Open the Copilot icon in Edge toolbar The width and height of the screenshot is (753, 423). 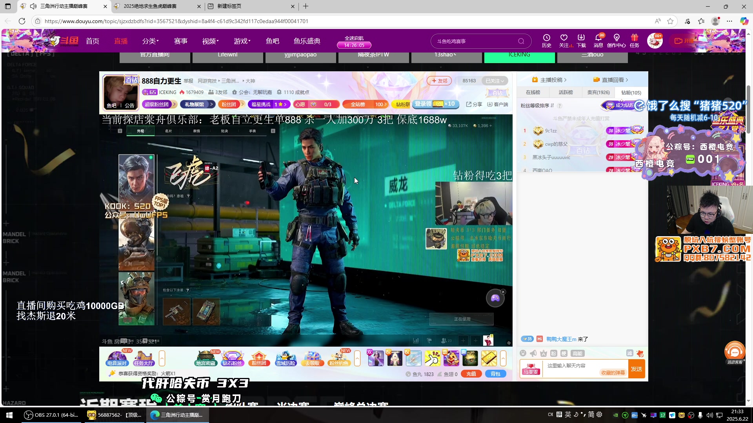(x=744, y=21)
